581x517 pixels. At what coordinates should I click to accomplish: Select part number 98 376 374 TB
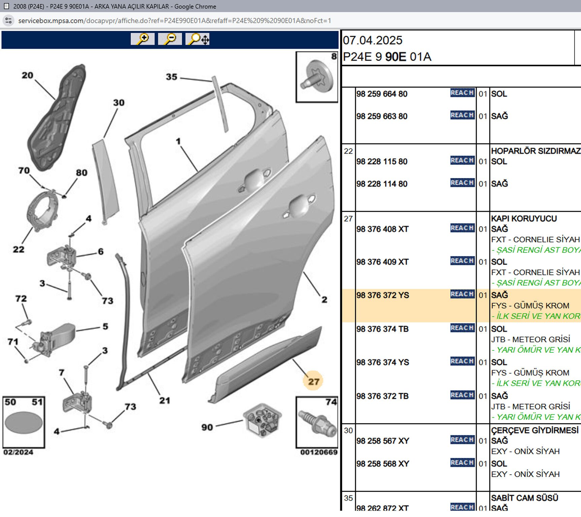click(x=382, y=329)
